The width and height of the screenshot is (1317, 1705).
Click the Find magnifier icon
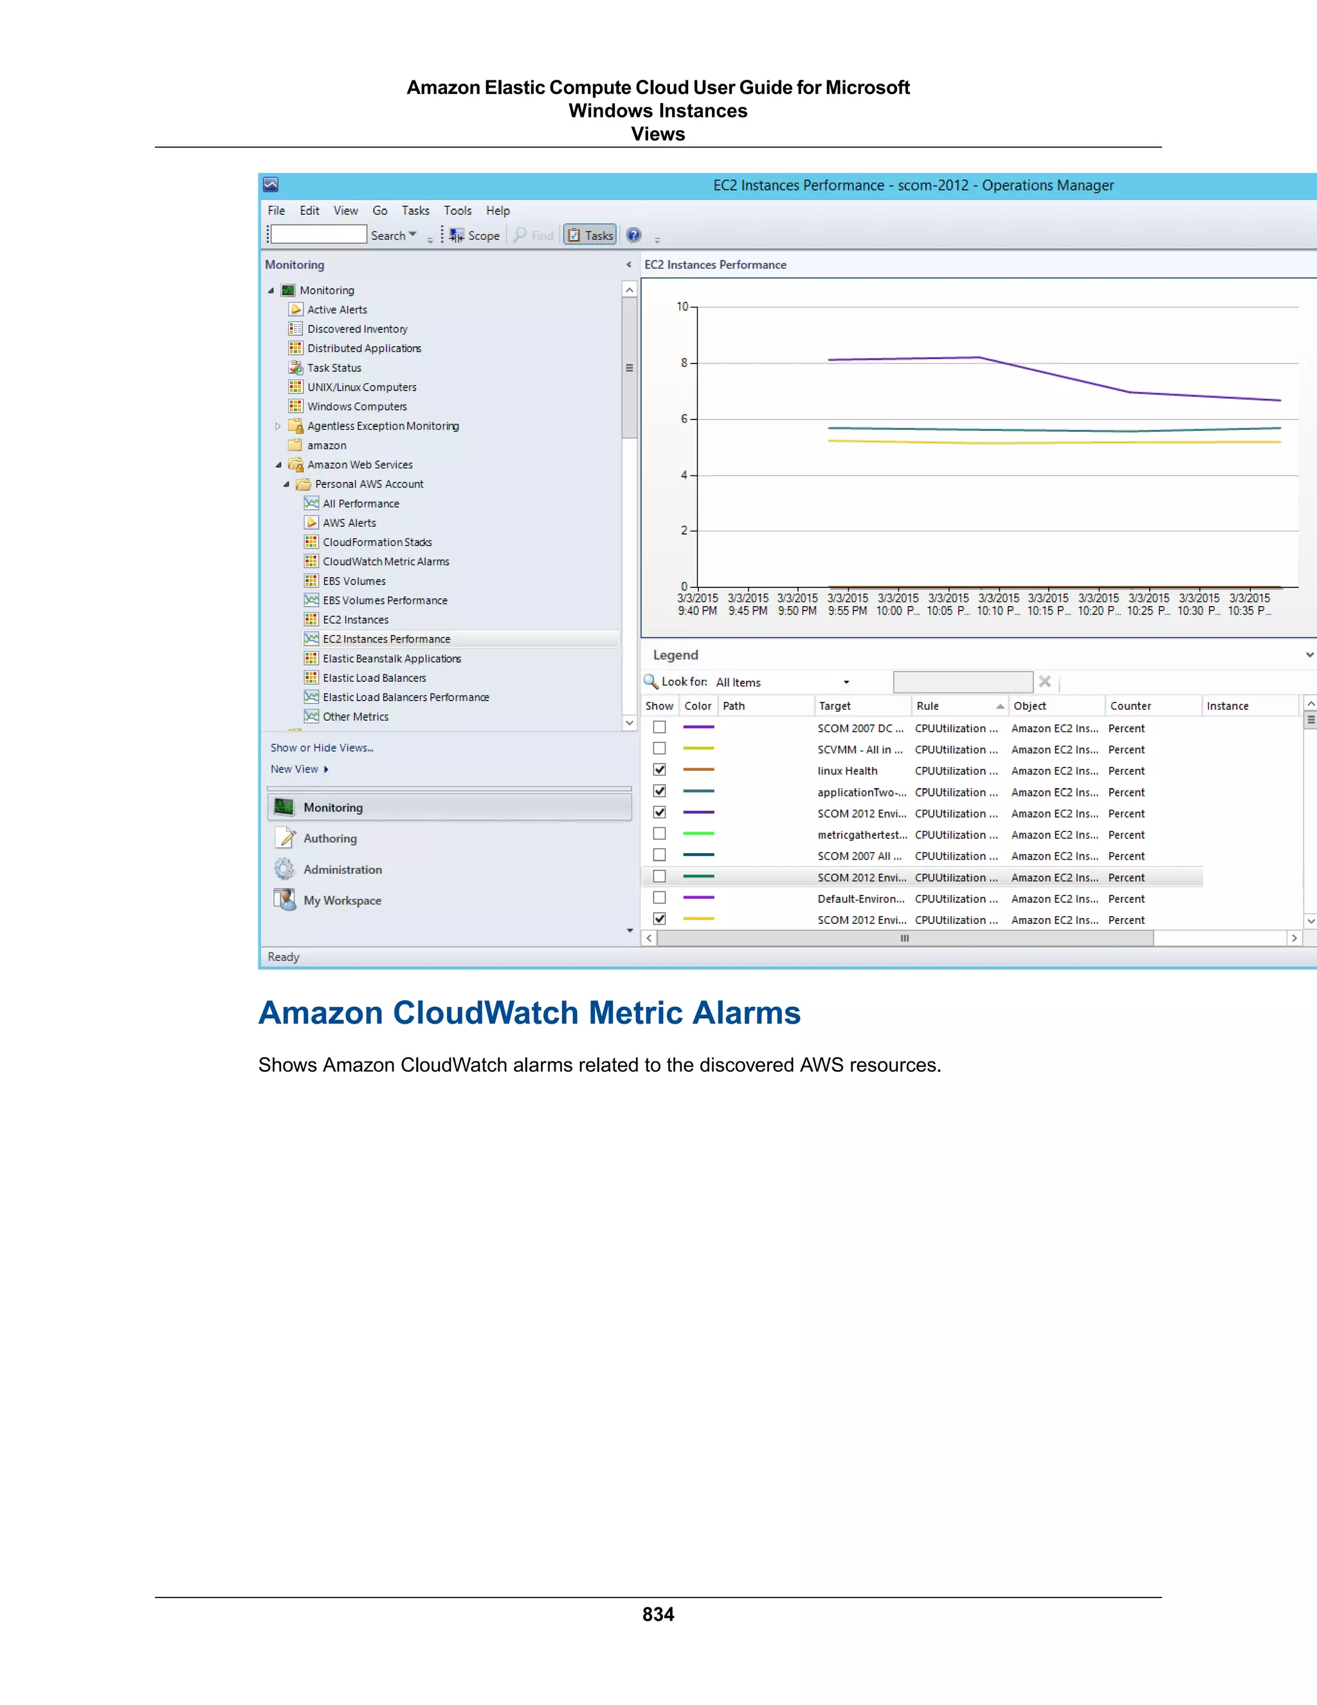click(520, 234)
